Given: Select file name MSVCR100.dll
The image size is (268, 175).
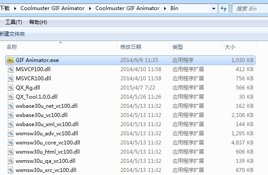Looking at the screenshot, I should [33, 79].
